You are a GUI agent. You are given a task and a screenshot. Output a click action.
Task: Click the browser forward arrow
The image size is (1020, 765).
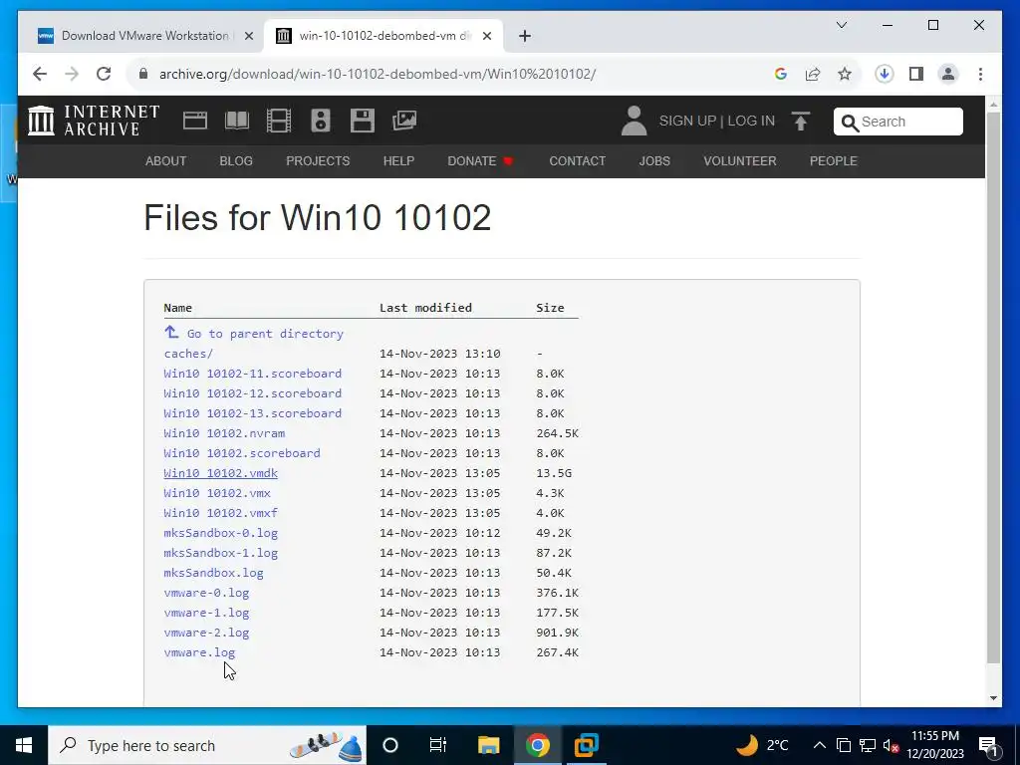coord(72,74)
